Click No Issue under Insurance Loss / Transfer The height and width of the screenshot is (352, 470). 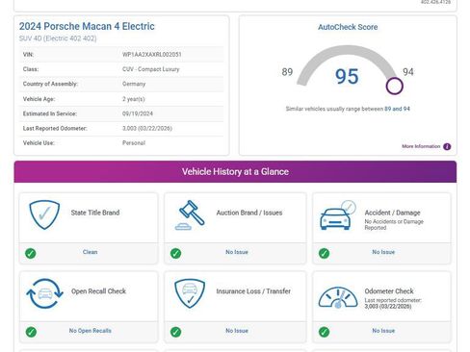pos(237,331)
